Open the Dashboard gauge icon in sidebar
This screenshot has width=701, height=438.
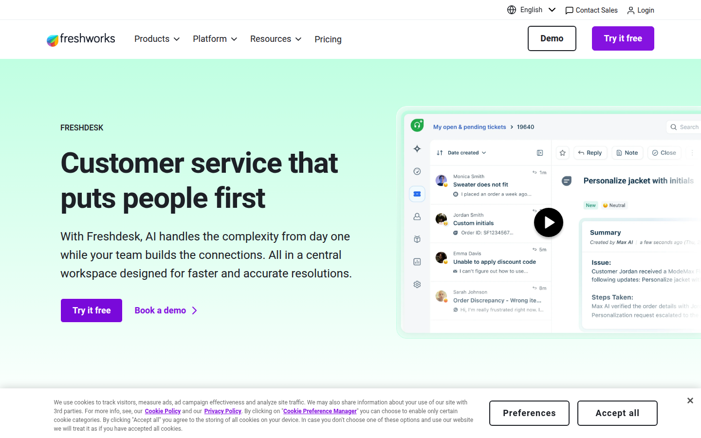coord(417,171)
